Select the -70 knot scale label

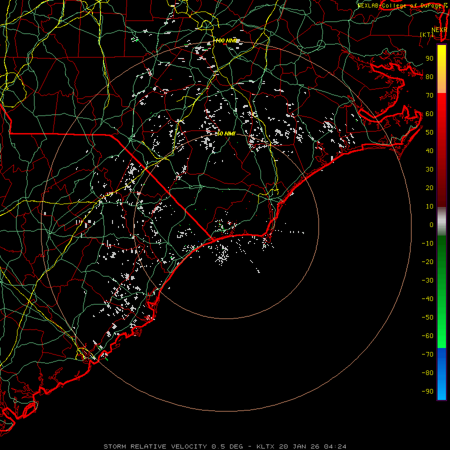427,354
